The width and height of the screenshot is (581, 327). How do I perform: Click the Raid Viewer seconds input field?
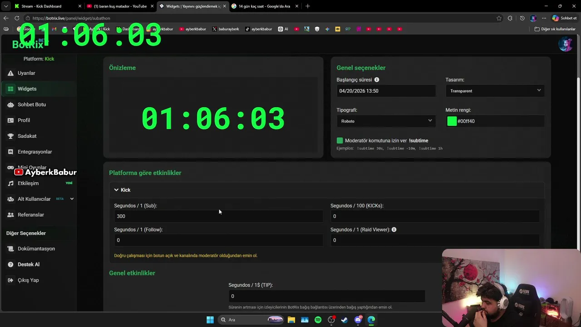tap(435, 240)
